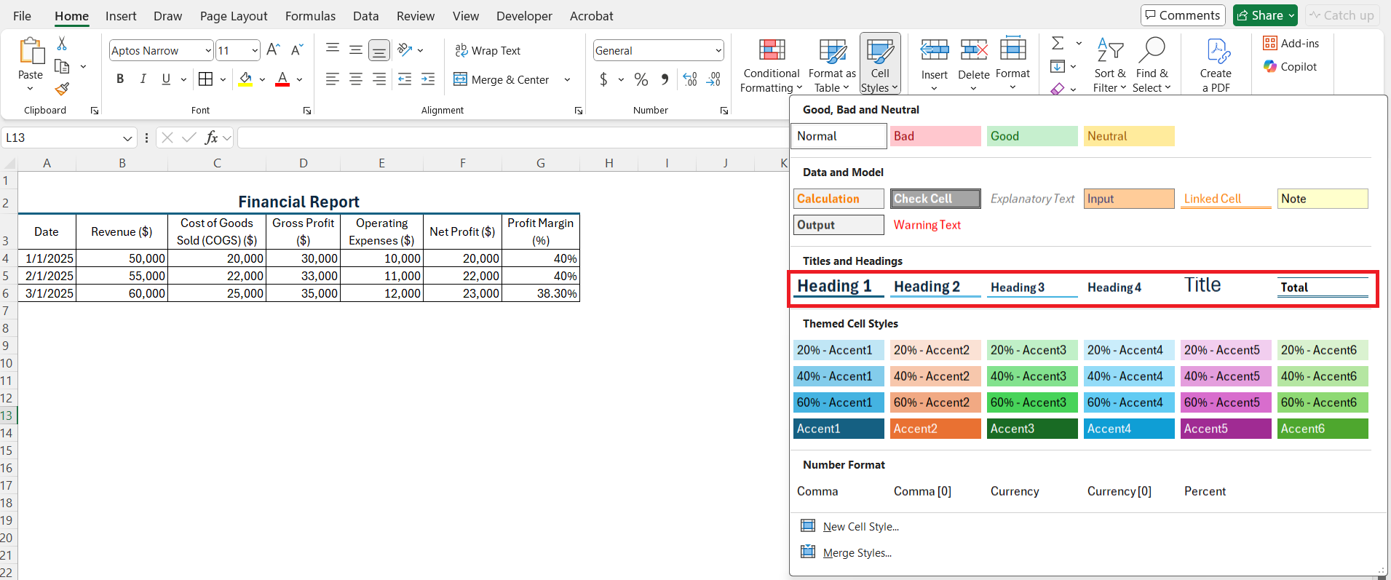Click the Share button
The width and height of the screenshot is (1391, 580).
coord(1265,15)
